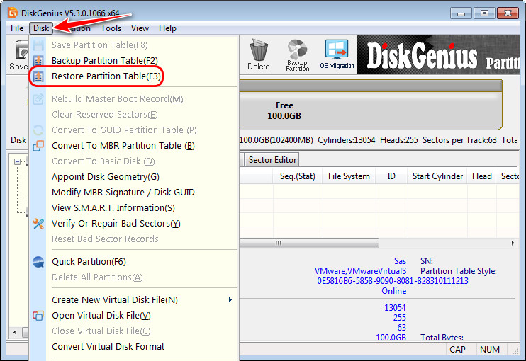
Task: Open the Help menu
Action: [167, 28]
